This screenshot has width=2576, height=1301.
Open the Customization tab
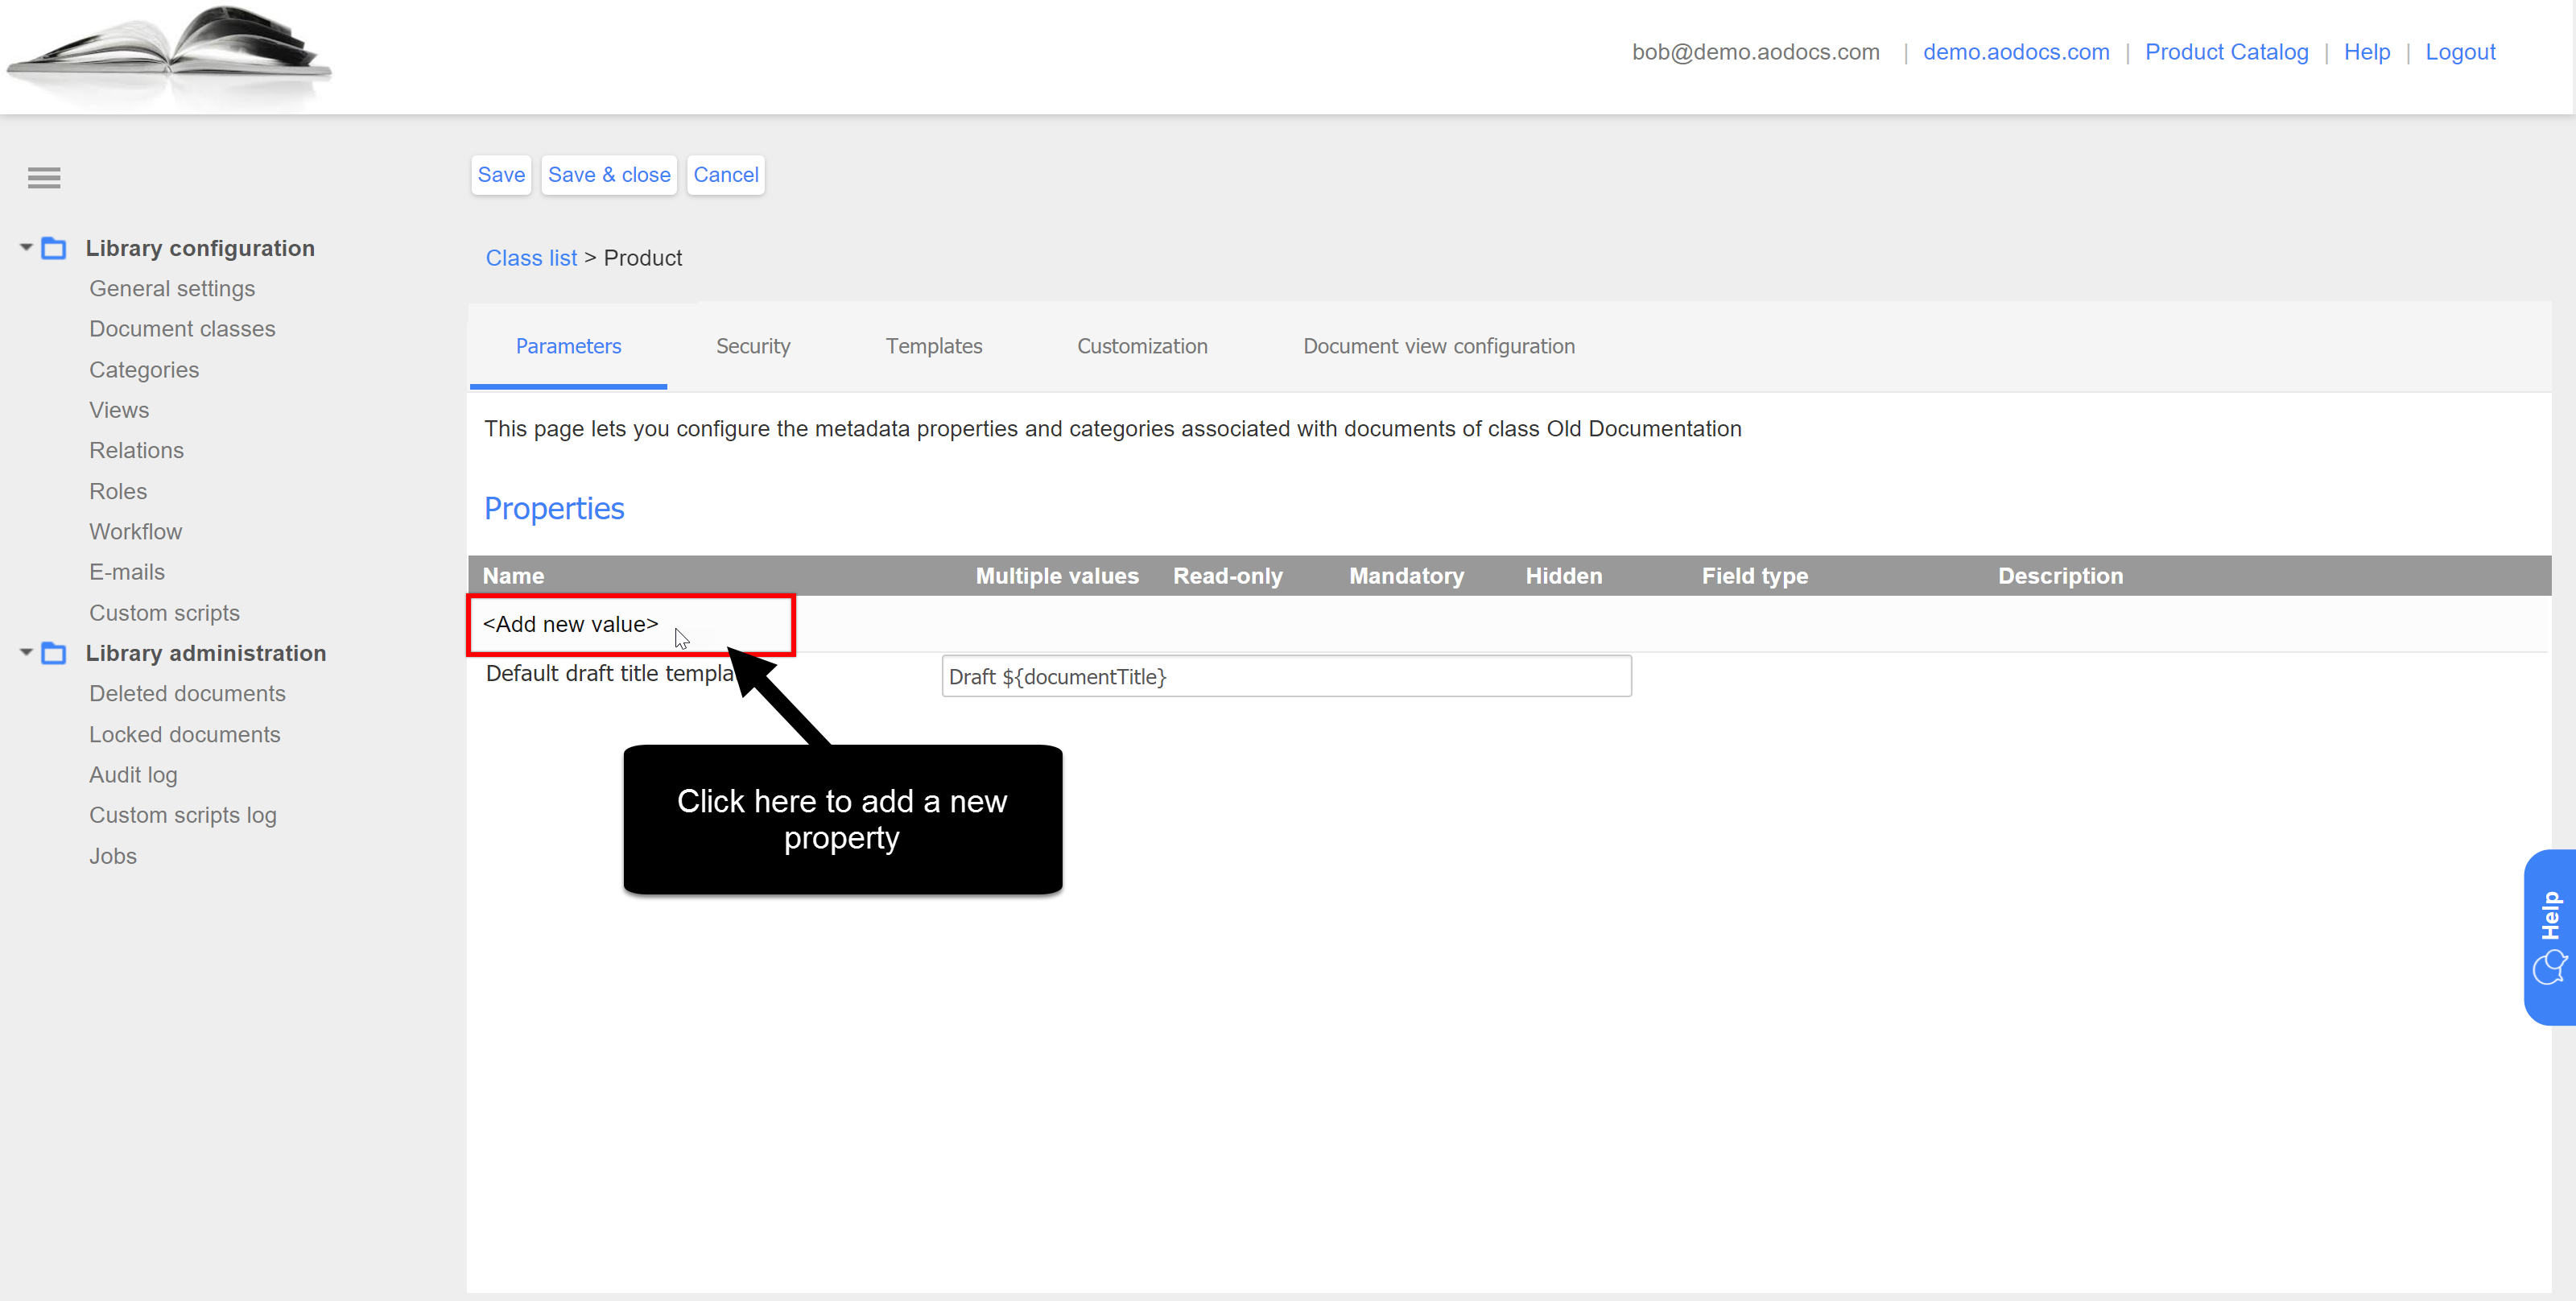pyautogui.click(x=1142, y=346)
